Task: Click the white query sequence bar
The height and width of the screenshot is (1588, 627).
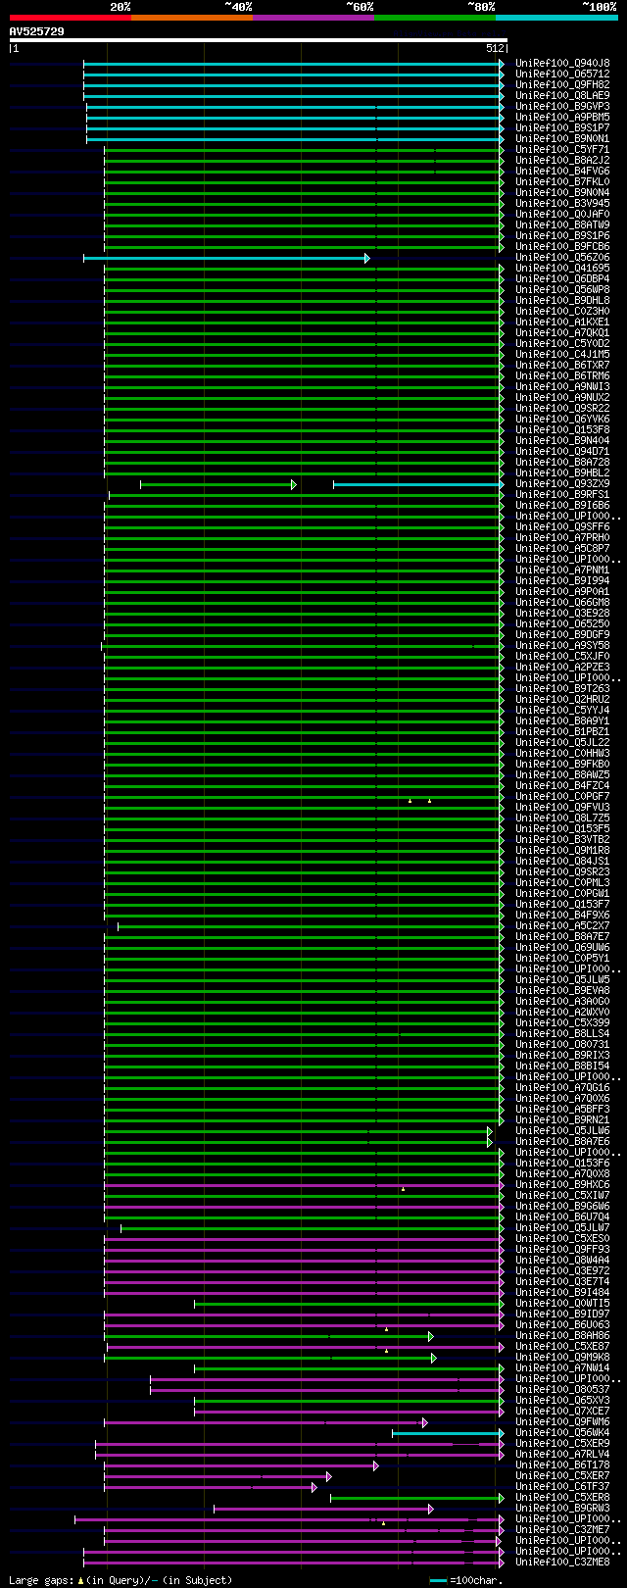Action: [x=259, y=40]
